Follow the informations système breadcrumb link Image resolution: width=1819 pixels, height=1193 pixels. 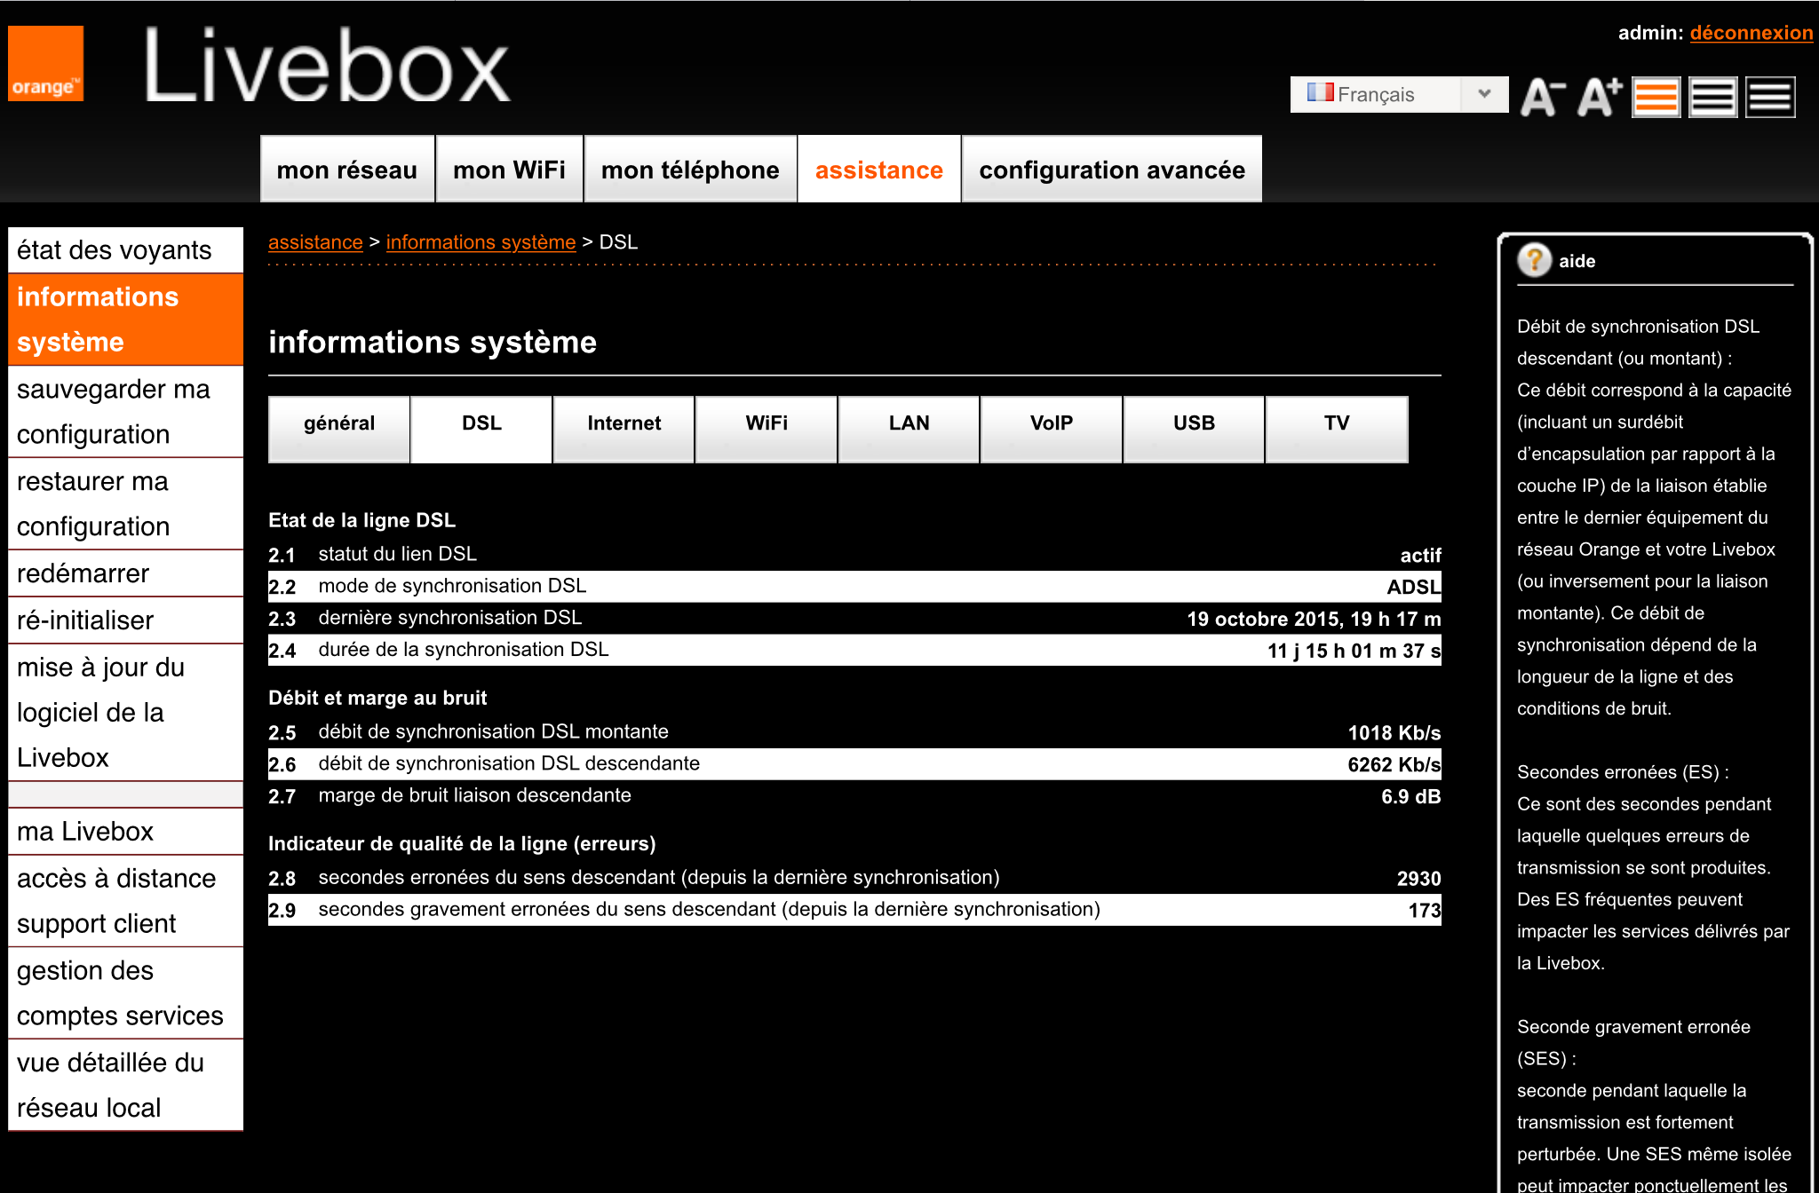click(x=481, y=242)
